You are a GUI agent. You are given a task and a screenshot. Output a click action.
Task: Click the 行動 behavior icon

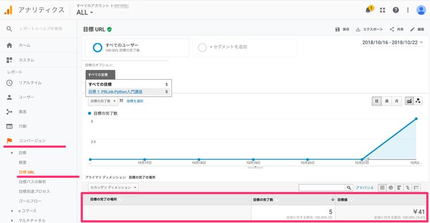tap(9, 126)
